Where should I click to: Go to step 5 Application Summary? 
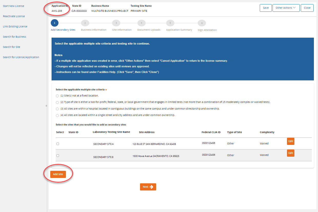tap(170, 23)
